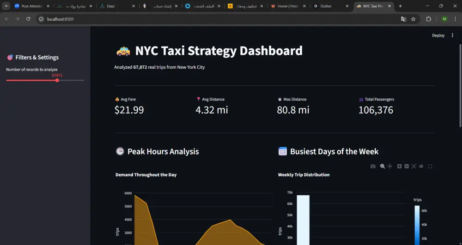The width and height of the screenshot is (462, 245).
Task: Click the NYC Taxi Strategy Dashboard title
Action: 219,51
